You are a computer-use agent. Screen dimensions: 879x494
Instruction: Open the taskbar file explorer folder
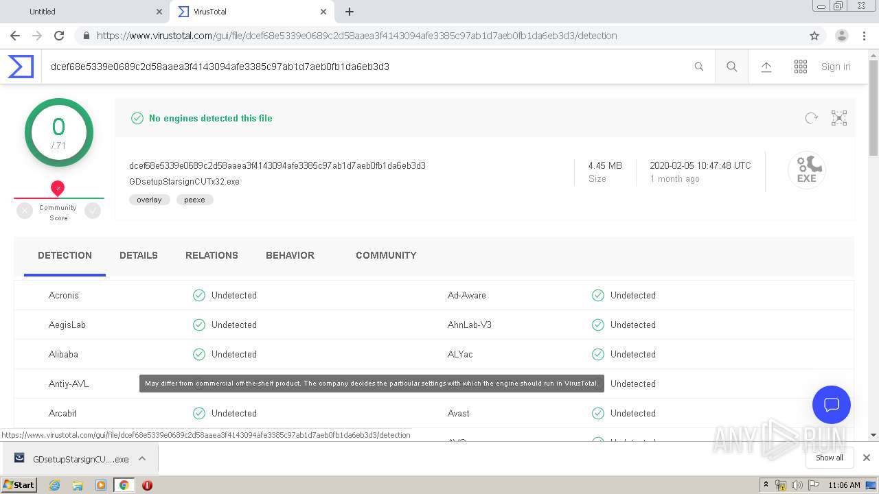78,485
